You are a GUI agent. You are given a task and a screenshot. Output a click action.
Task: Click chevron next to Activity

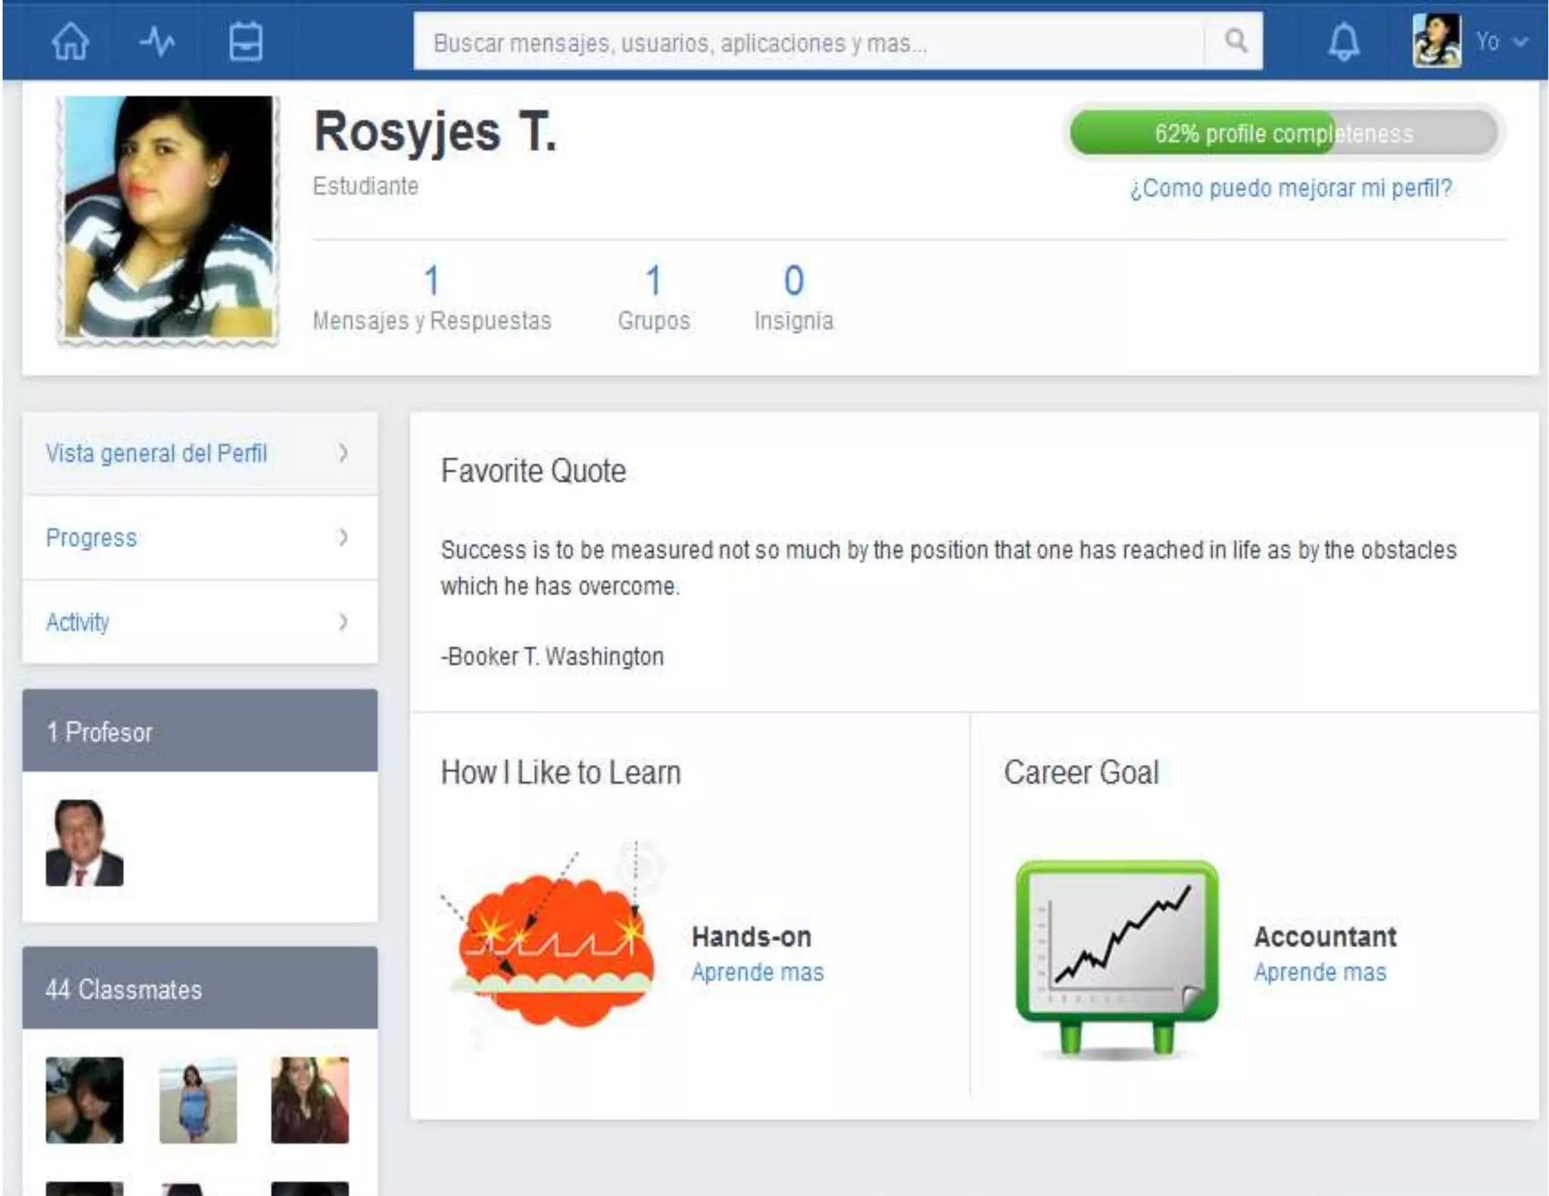343,622
